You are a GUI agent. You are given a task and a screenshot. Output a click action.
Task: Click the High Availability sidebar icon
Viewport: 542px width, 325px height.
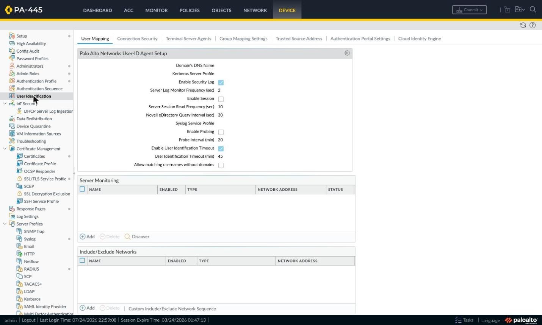pos(12,44)
